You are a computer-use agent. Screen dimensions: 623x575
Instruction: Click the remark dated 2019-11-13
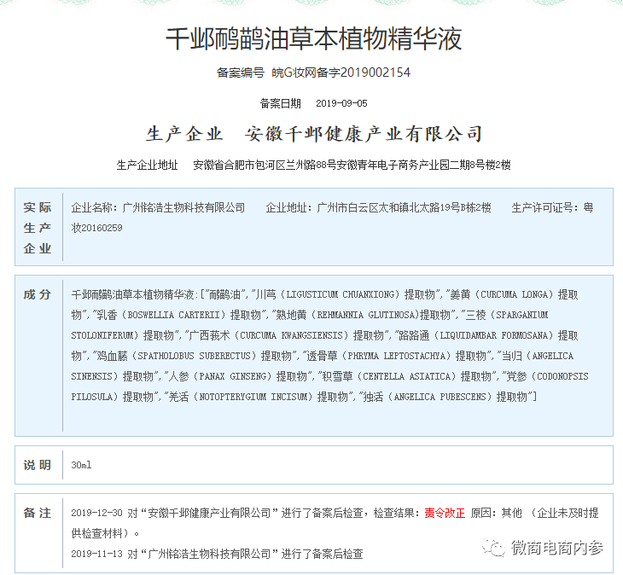click(x=217, y=554)
